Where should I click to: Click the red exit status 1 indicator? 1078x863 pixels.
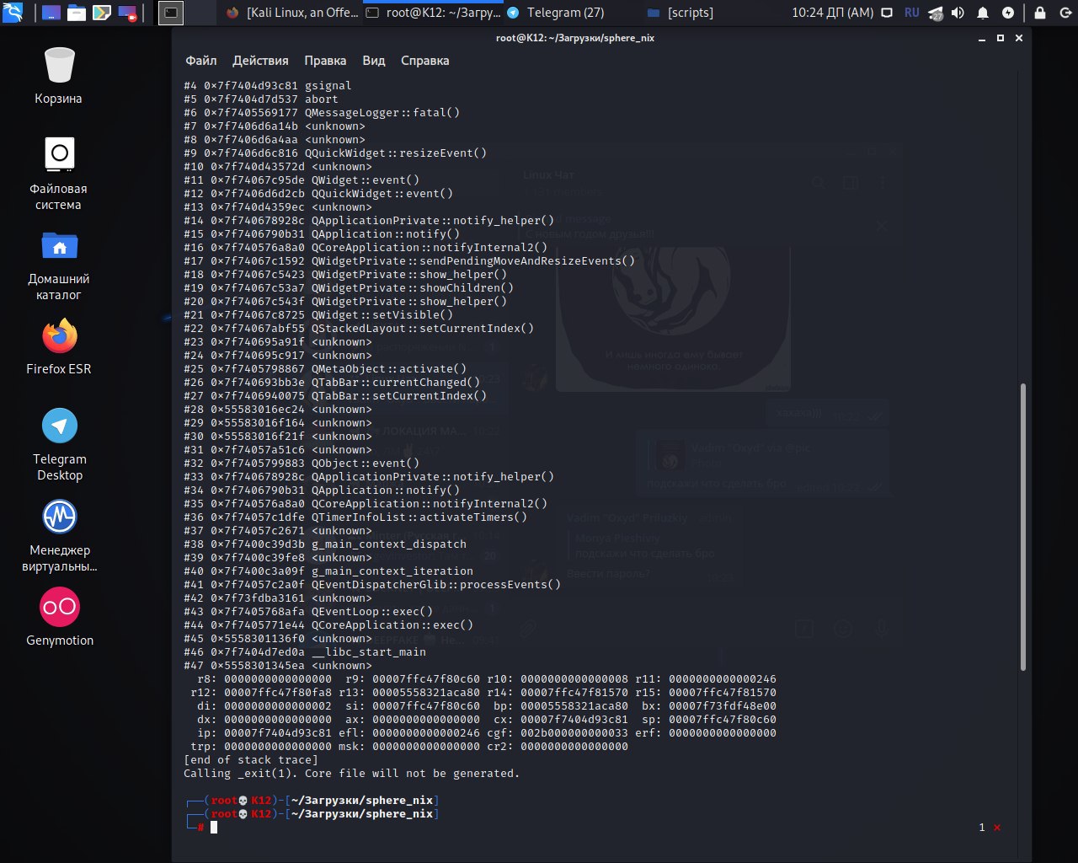tap(990, 828)
